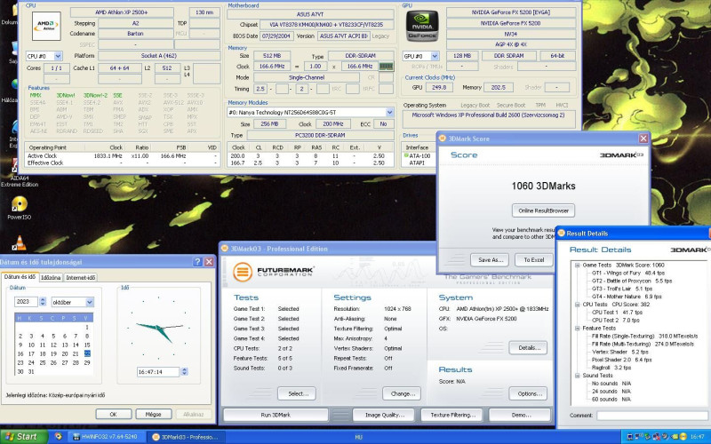The height and width of the screenshot is (444, 711).
Task: Click the Futuremark Corporation orange logo
Action: click(243, 272)
